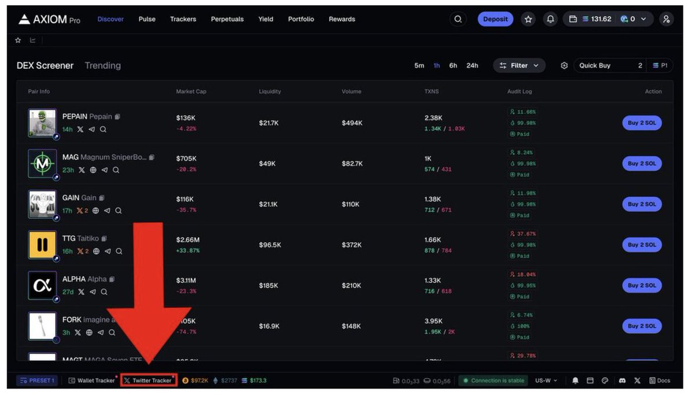694x395 pixels.
Task: Buy 2 SOL of MAG
Action: point(642,163)
